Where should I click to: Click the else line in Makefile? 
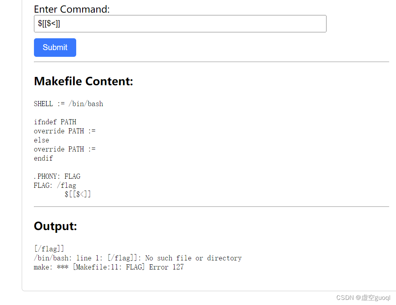[x=41, y=140]
